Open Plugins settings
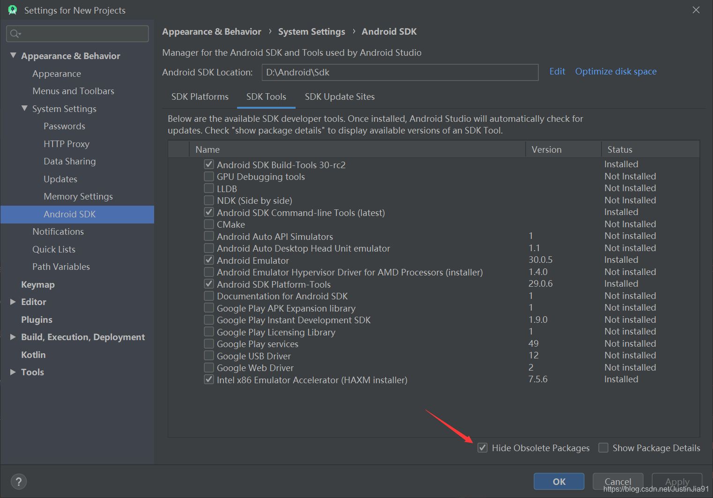The image size is (713, 498). coord(37,320)
